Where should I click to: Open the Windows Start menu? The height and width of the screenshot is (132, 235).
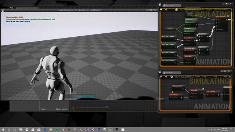point(3,129)
